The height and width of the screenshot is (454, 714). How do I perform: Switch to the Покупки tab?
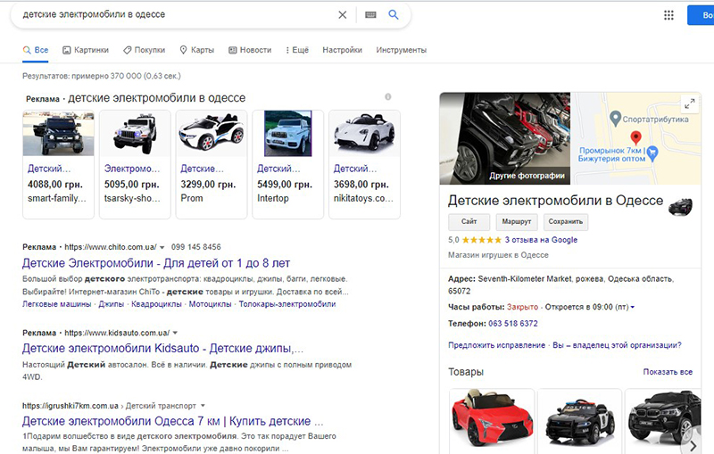coord(145,50)
